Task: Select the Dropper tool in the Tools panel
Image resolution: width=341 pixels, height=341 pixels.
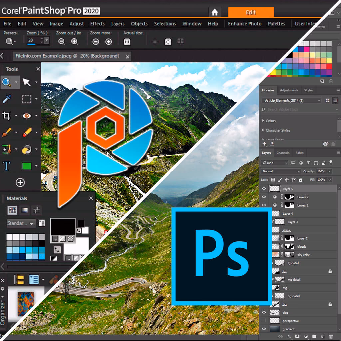Action: point(6,99)
